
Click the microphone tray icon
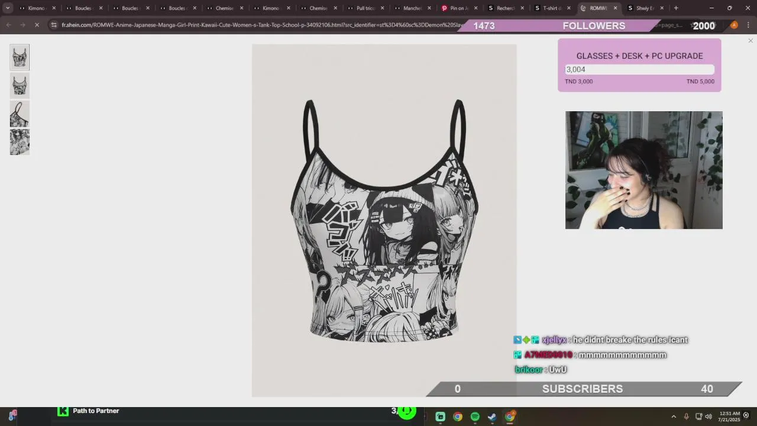click(x=686, y=417)
